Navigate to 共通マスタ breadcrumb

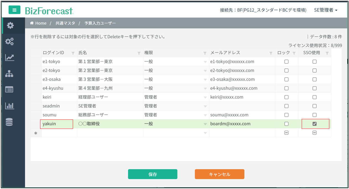coord(65,23)
